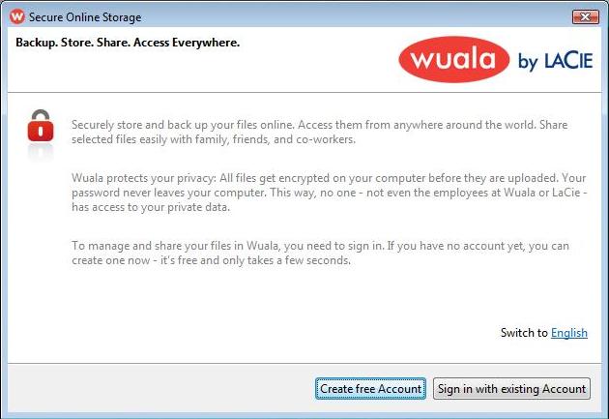Image resolution: width=609 pixels, height=419 pixels.
Task: Choose Sign in with existing Account
Action: click(511, 388)
